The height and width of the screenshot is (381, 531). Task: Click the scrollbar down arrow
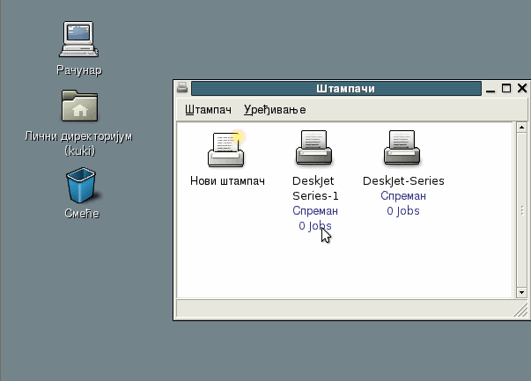(521, 292)
